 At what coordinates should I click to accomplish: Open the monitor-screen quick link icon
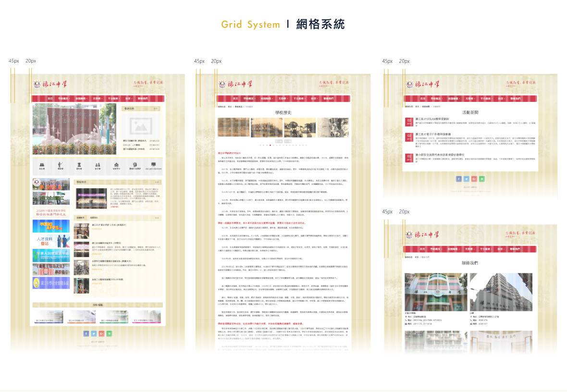point(154,166)
